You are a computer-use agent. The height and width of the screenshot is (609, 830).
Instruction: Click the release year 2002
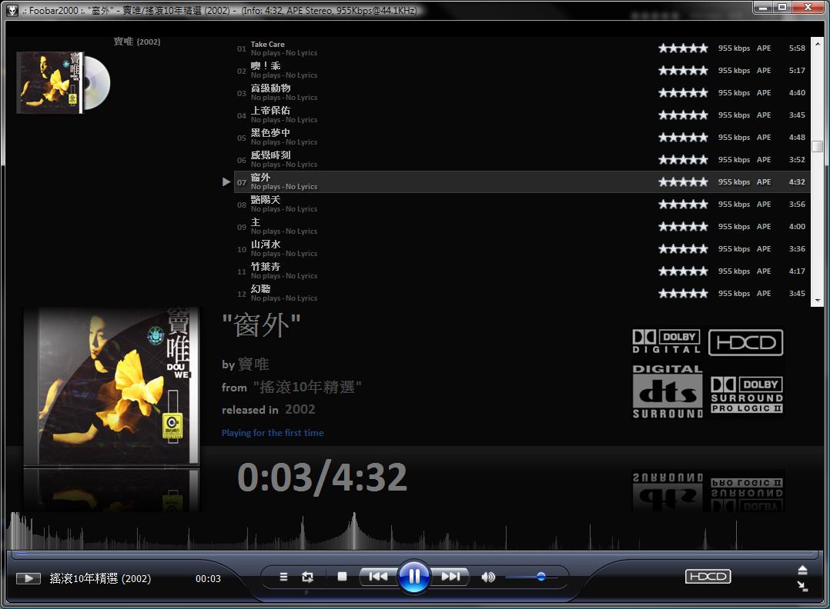coord(300,409)
